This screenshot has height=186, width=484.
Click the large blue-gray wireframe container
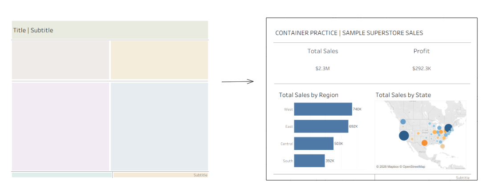tap(159, 126)
